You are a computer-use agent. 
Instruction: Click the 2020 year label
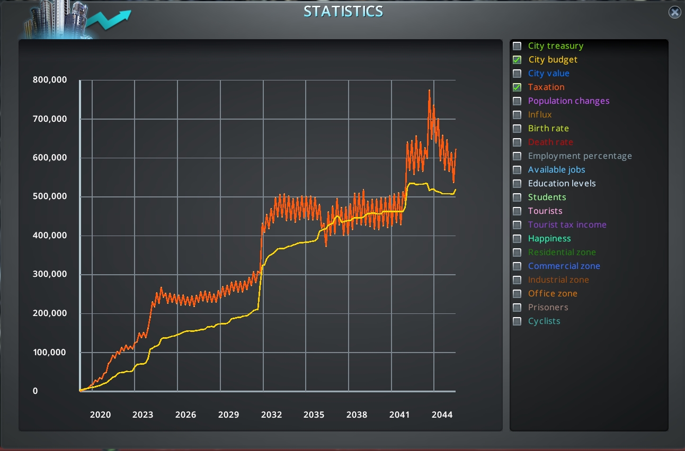click(x=100, y=414)
